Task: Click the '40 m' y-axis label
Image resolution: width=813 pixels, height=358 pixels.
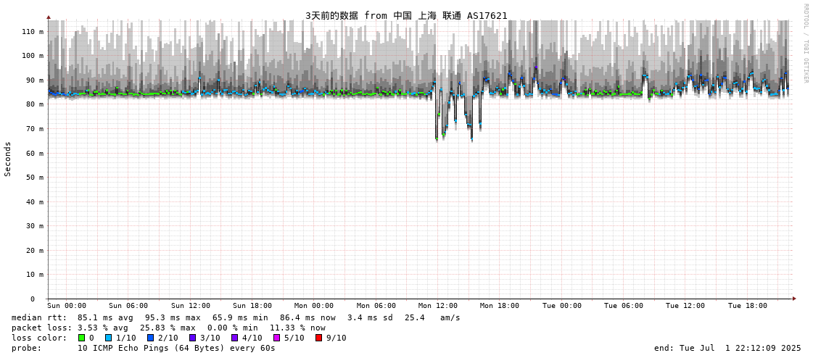Action: [x=34, y=201]
